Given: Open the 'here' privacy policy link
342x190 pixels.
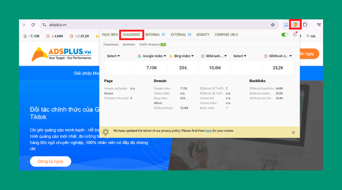Looking at the screenshot, I should 209,131.
